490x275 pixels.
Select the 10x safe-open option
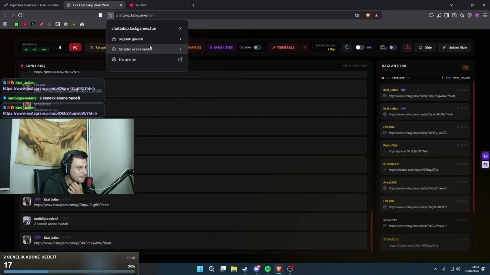[44, 50]
